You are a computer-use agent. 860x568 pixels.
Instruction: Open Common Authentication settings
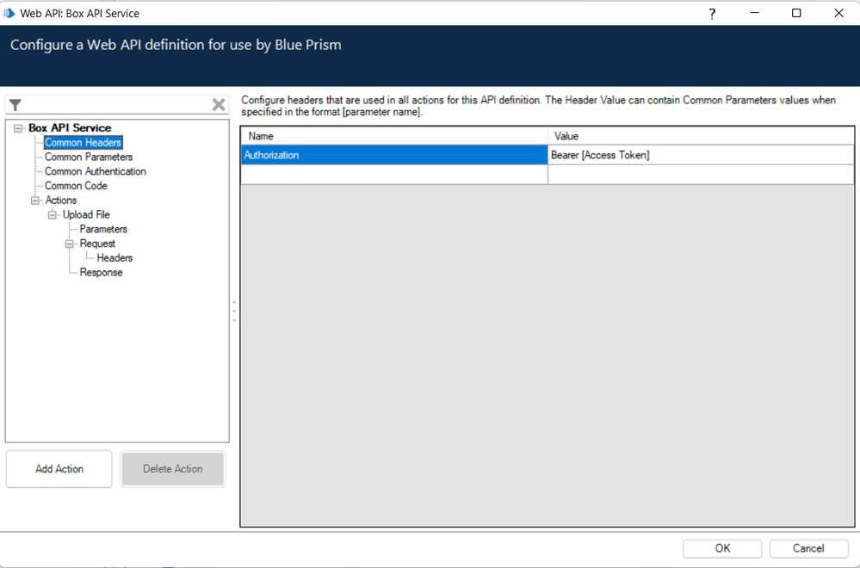96,171
